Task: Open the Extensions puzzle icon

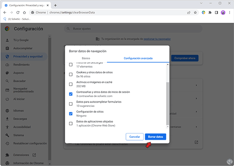Action: [210, 12]
